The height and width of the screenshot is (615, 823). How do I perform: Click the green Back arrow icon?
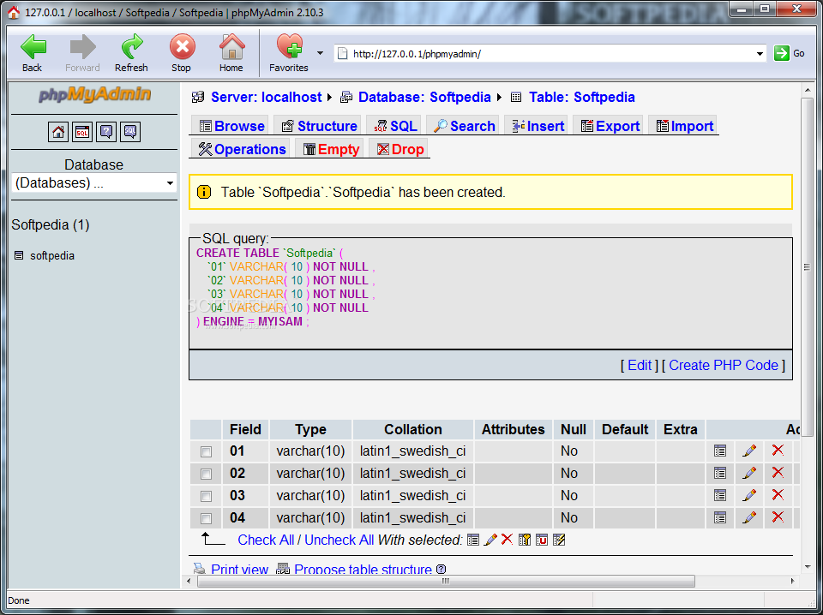pos(33,47)
